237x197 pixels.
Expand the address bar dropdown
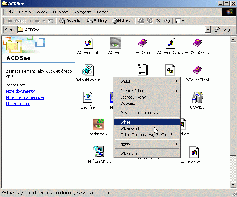(208, 30)
